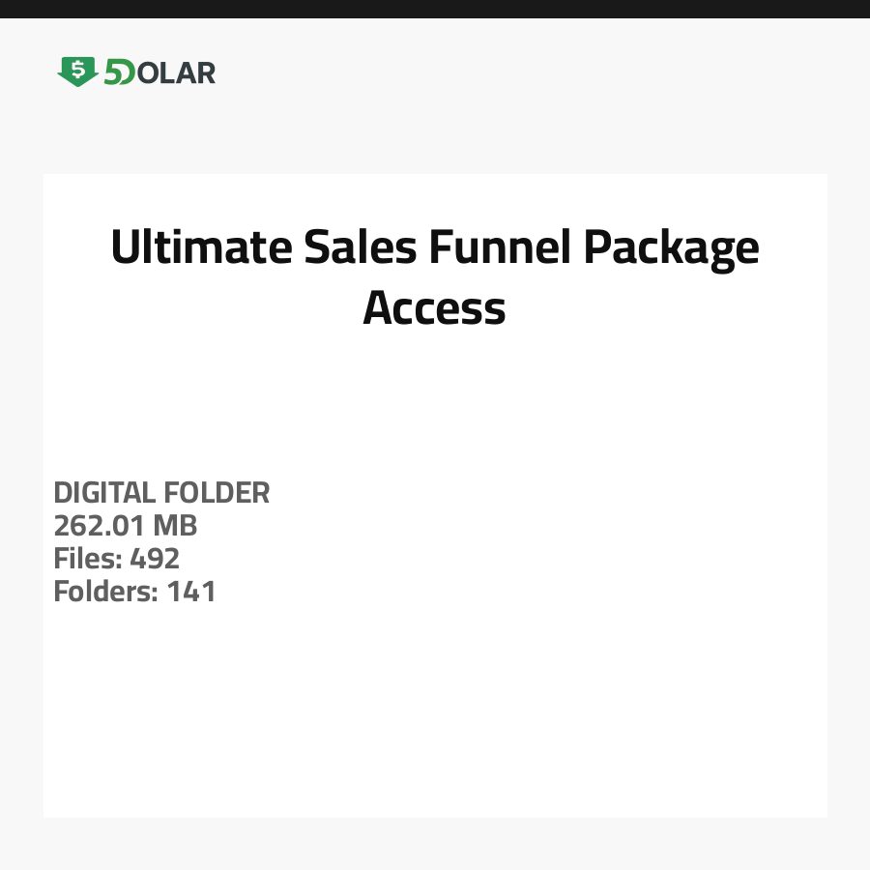Click the green dollar-sign arrow logo icon

coord(77,71)
